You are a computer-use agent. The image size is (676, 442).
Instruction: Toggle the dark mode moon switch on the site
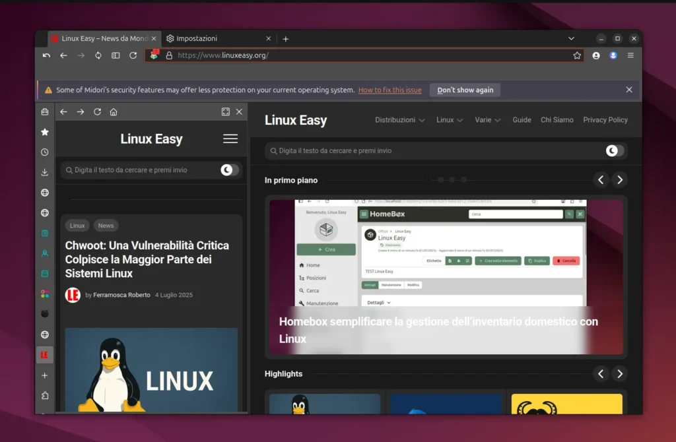(x=614, y=150)
